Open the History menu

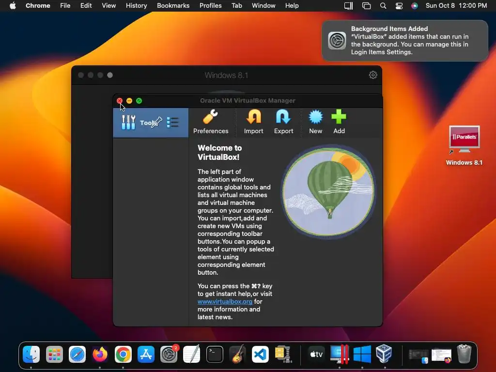point(136,6)
